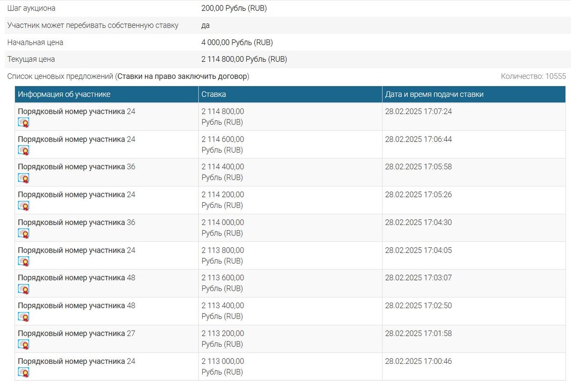Open certificate icon for bid 2 113 000,00
Image resolution: width=571 pixels, height=381 pixels.
coord(23,372)
